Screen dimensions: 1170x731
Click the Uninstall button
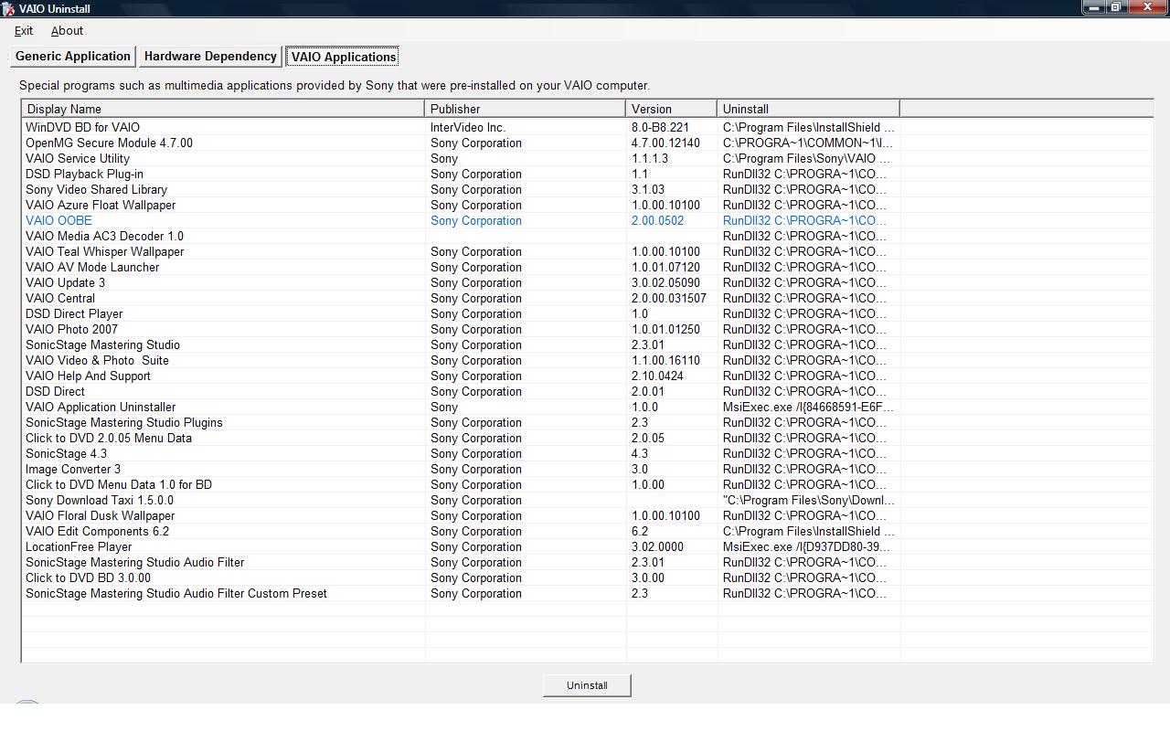pyautogui.click(x=587, y=685)
